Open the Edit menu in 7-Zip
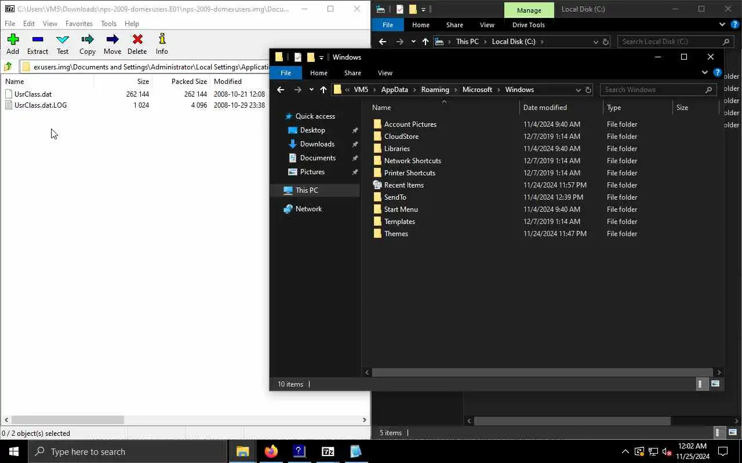Screen dimensions: 742x463 pos(29,24)
